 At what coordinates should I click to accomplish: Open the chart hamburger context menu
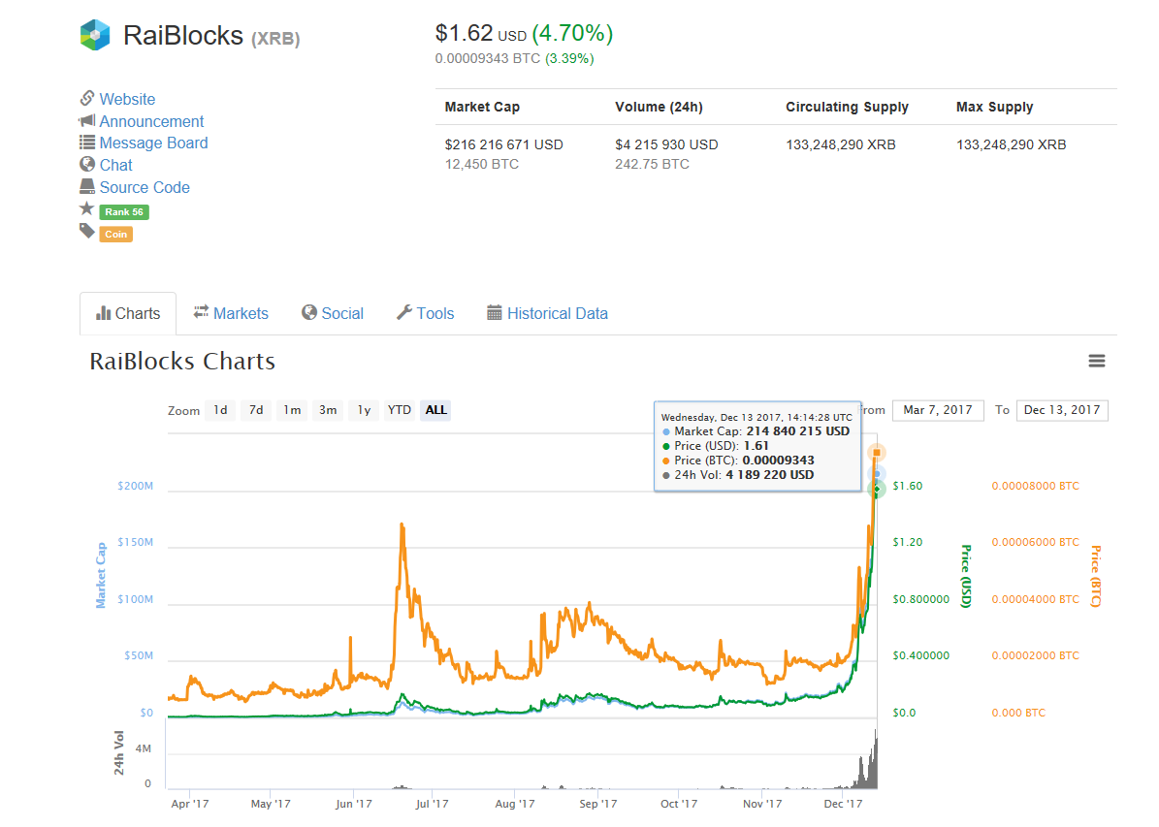[1097, 361]
